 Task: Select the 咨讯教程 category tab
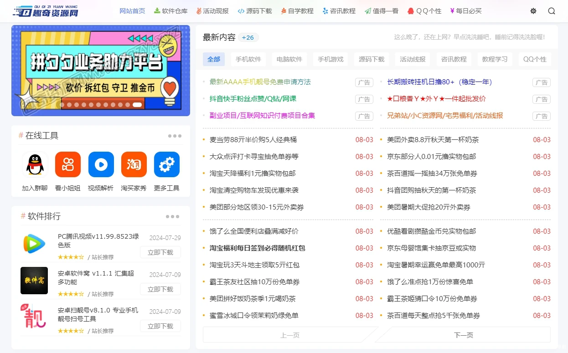pyautogui.click(x=454, y=59)
